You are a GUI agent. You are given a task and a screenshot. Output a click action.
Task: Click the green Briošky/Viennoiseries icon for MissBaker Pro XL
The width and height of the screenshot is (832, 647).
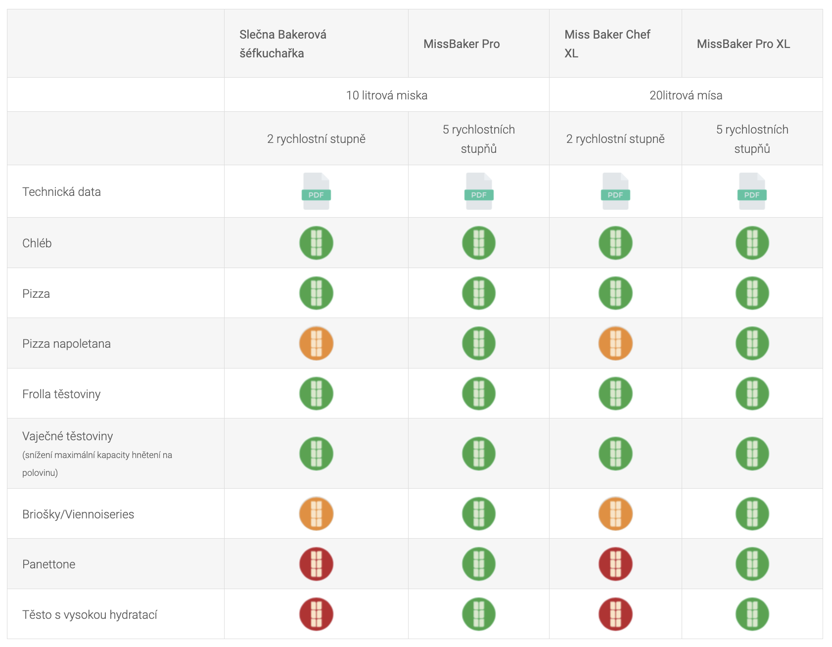pos(752,513)
